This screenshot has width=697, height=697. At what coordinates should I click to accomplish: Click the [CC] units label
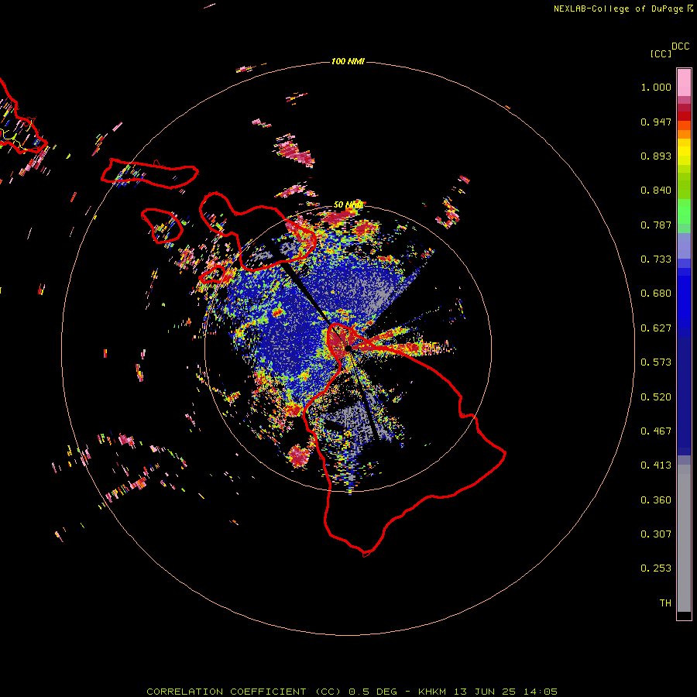pyautogui.click(x=661, y=53)
